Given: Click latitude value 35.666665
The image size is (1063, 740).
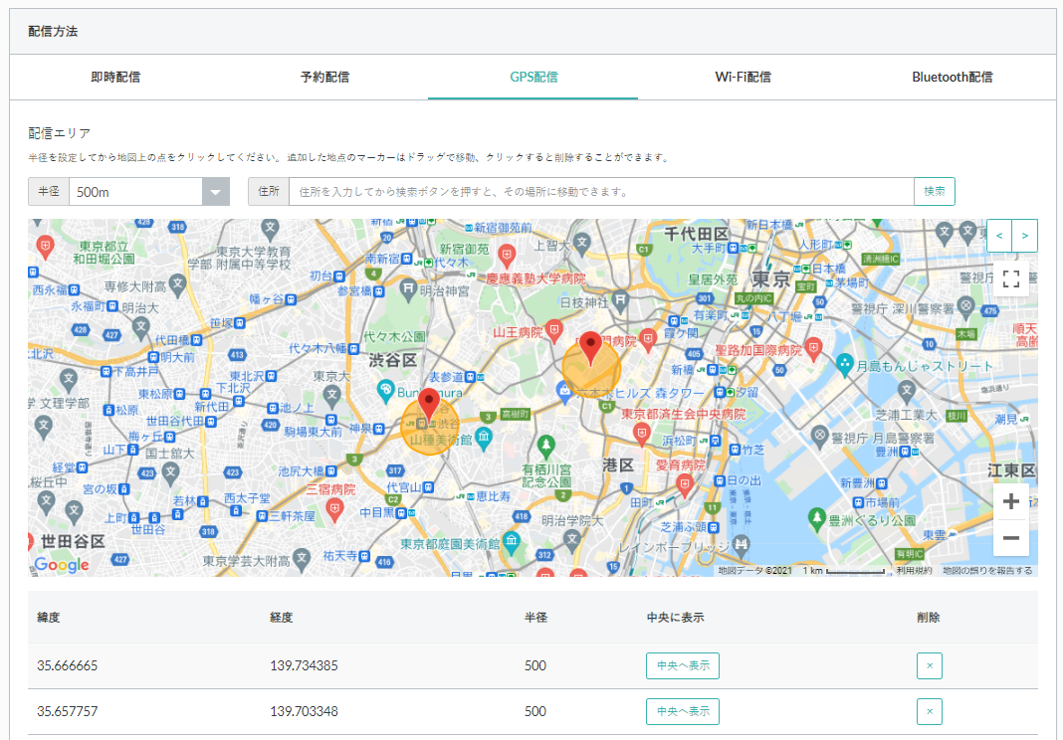Looking at the screenshot, I should tap(67, 666).
